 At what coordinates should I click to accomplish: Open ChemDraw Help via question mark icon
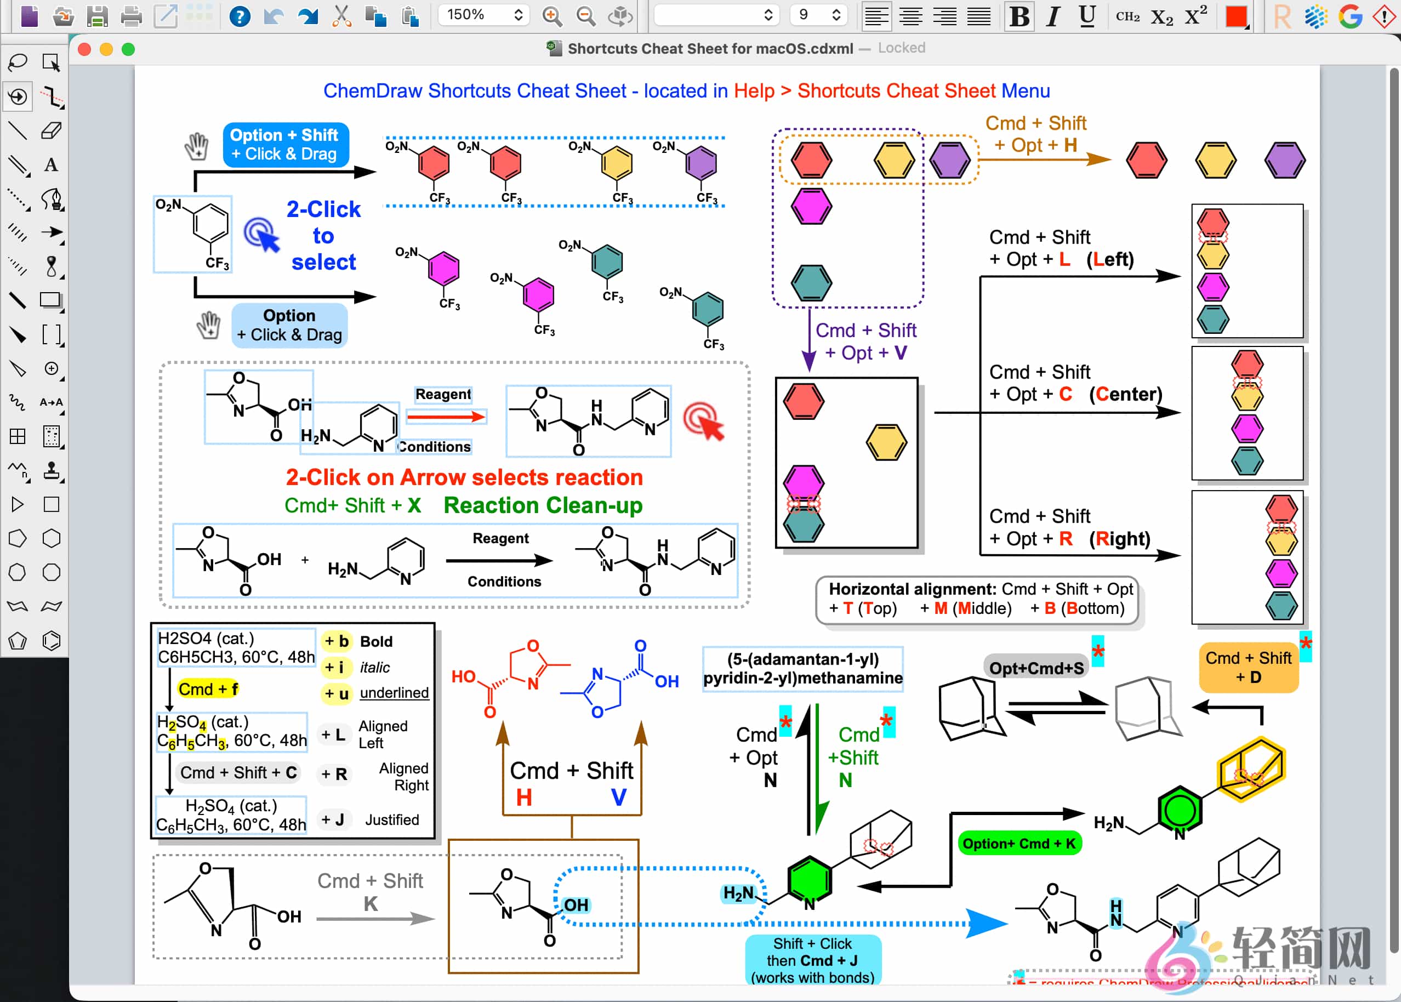tap(241, 15)
